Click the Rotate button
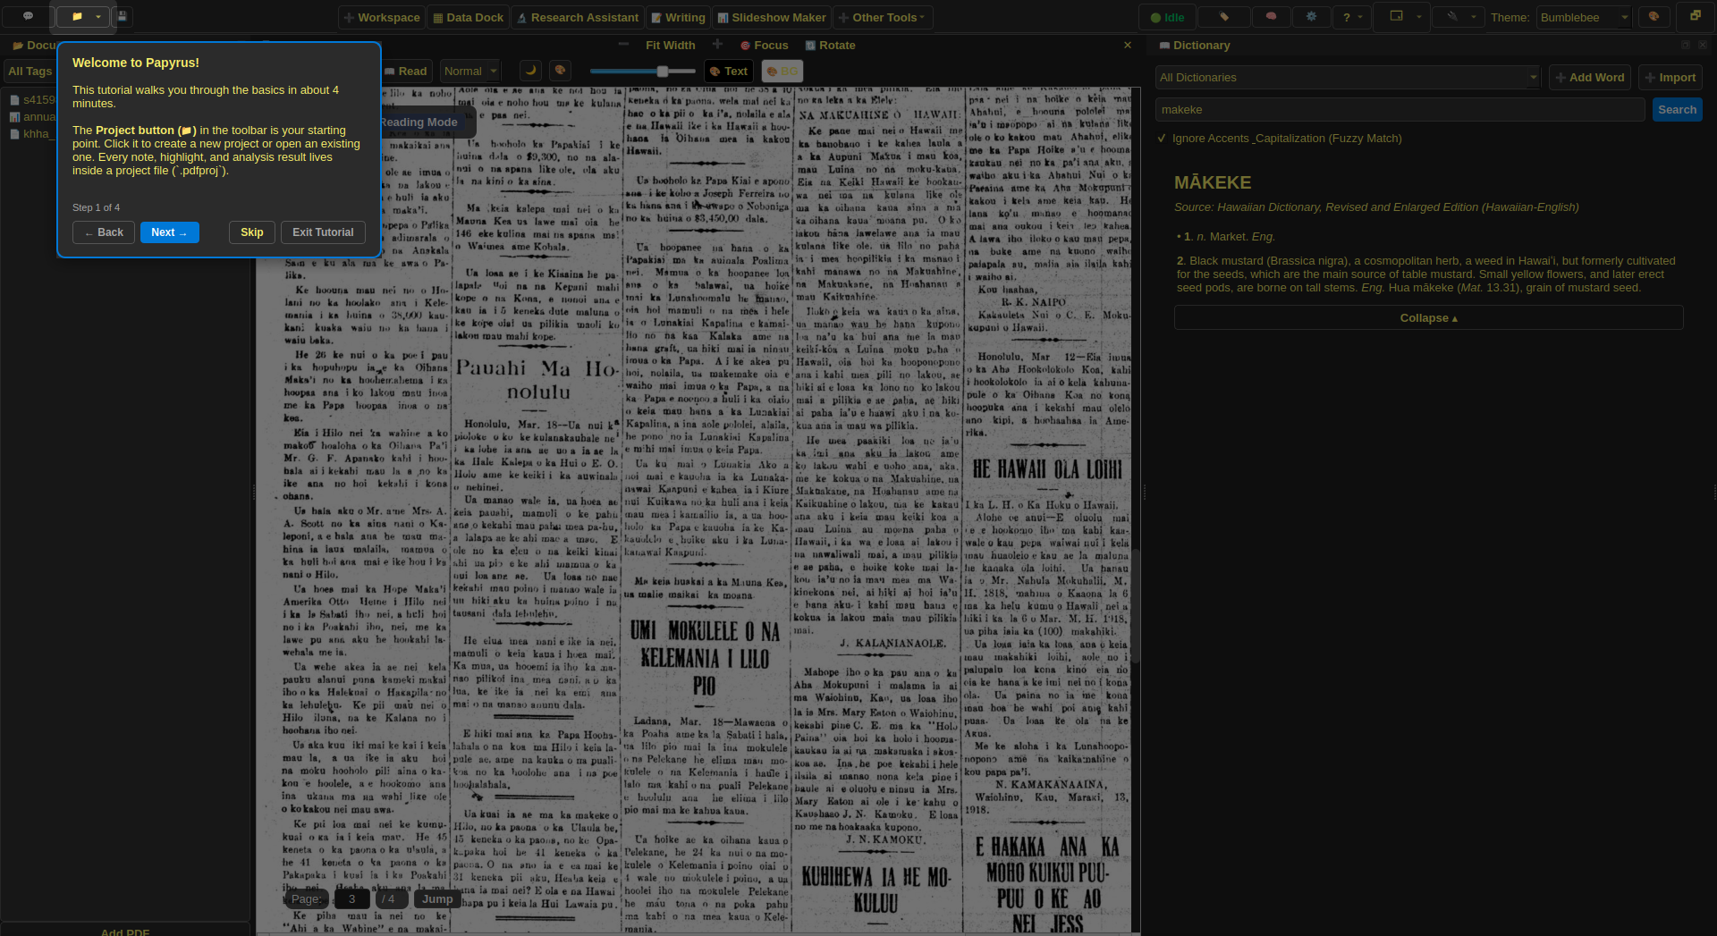The width and height of the screenshot is (1717, 936). coord(830,46)
